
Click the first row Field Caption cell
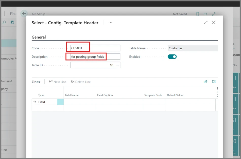click(119, 102)
